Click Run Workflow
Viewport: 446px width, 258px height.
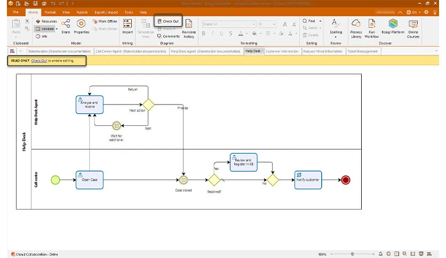(x=371, y=28)
